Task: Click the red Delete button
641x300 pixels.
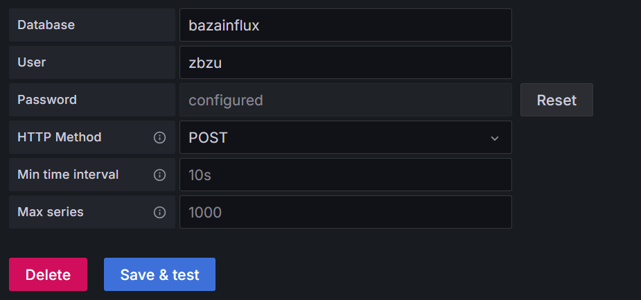Action: coord(48,274)
